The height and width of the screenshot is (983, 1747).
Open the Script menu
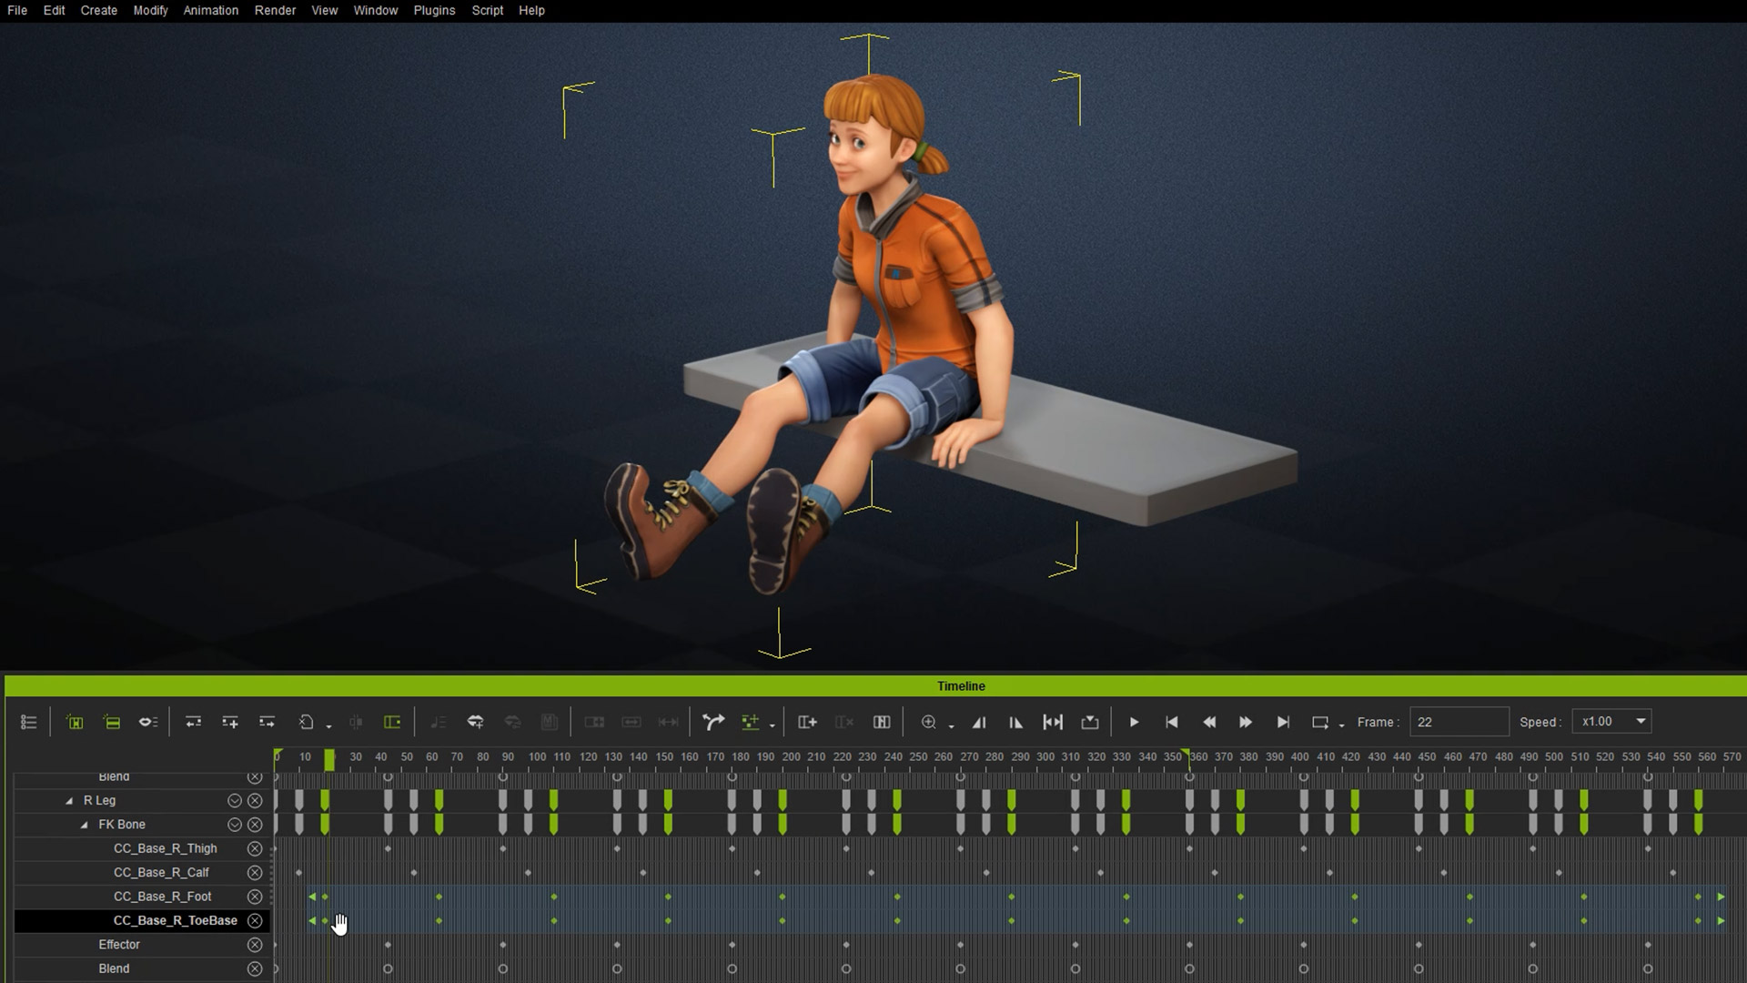pos(487,10)
